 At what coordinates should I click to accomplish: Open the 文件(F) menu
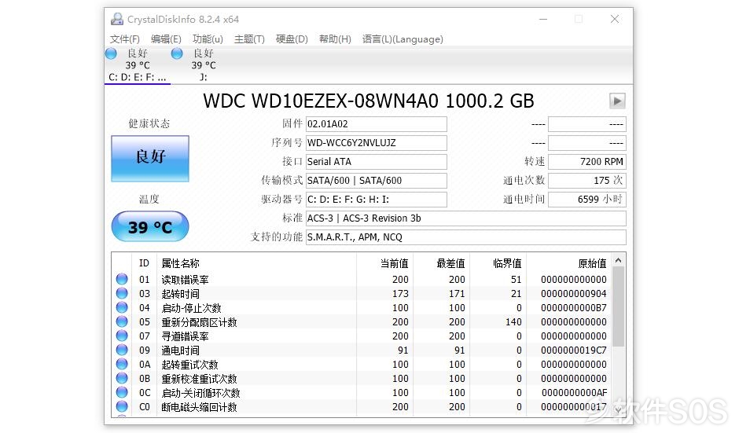coord(125,39)
